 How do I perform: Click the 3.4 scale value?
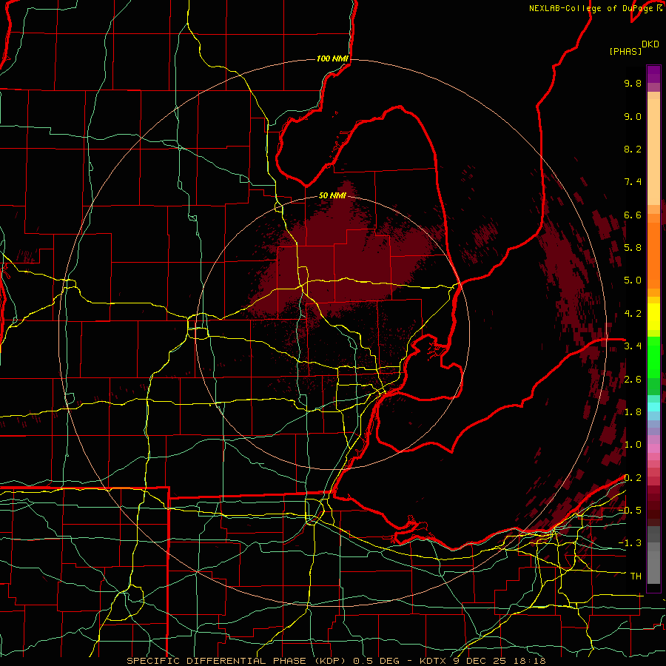(x=633, y=346)
